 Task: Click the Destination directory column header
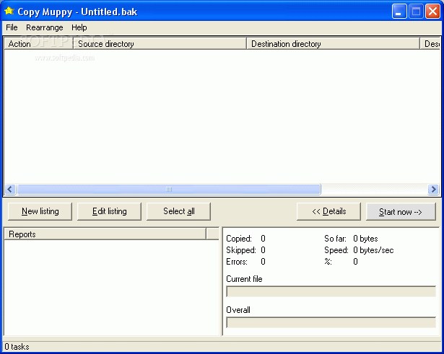point(333,43)
